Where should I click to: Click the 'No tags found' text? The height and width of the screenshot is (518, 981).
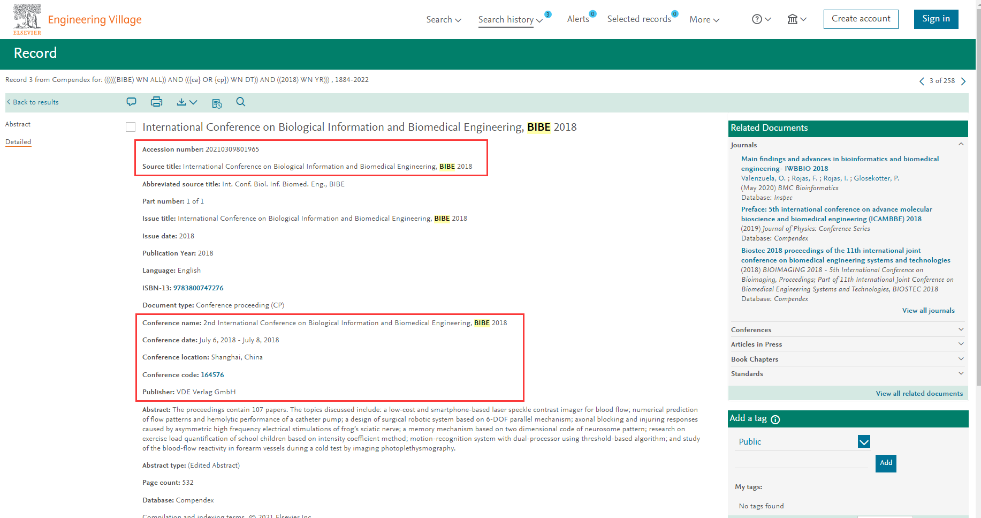click(761, 506)
